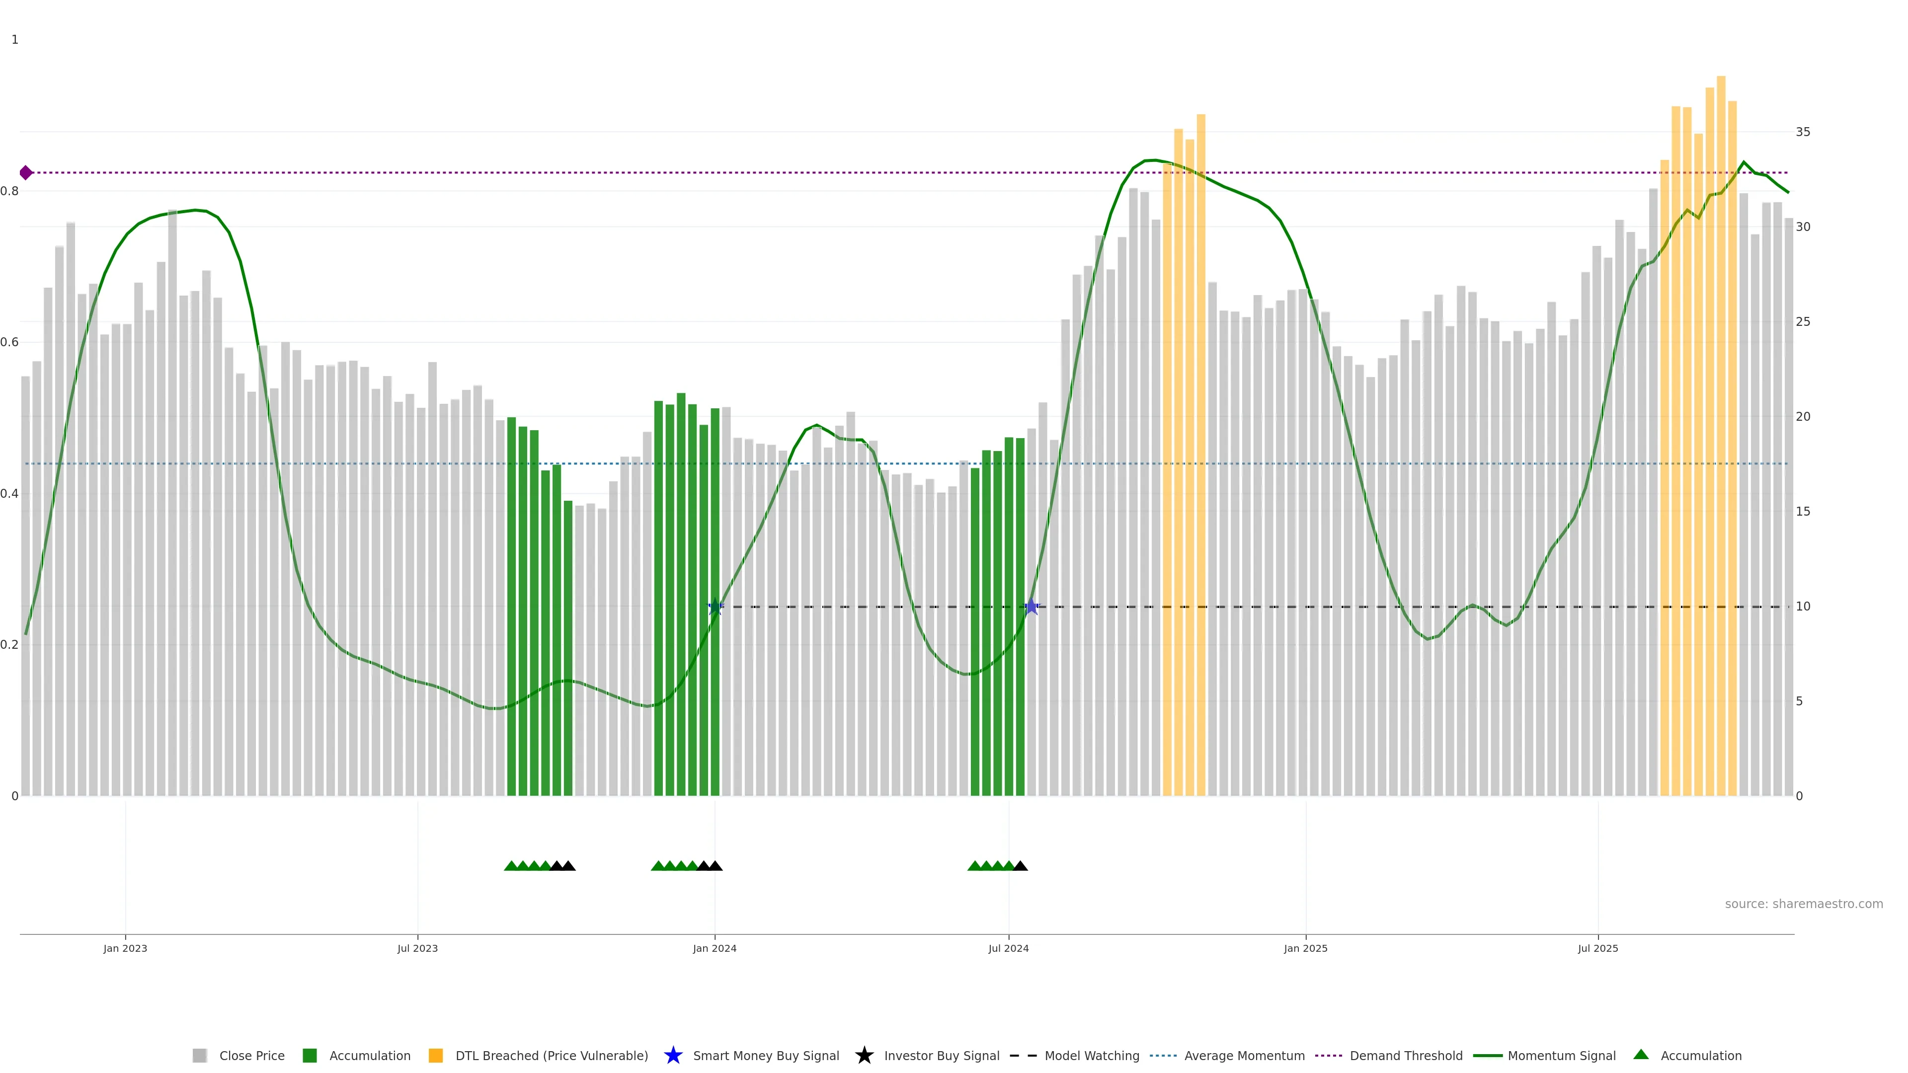The image size is (1908, 1073).
Task: Click the Jul 2023 axis label
Action: click(x=417, y=948)
